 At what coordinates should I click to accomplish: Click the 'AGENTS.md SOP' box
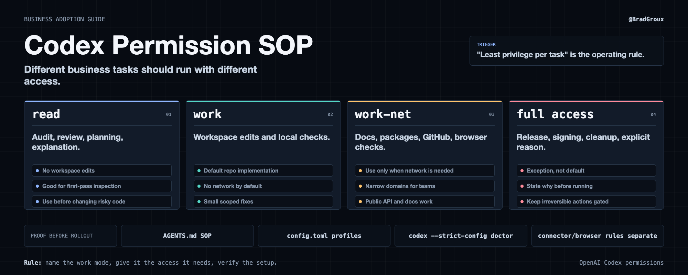point(187,236)
